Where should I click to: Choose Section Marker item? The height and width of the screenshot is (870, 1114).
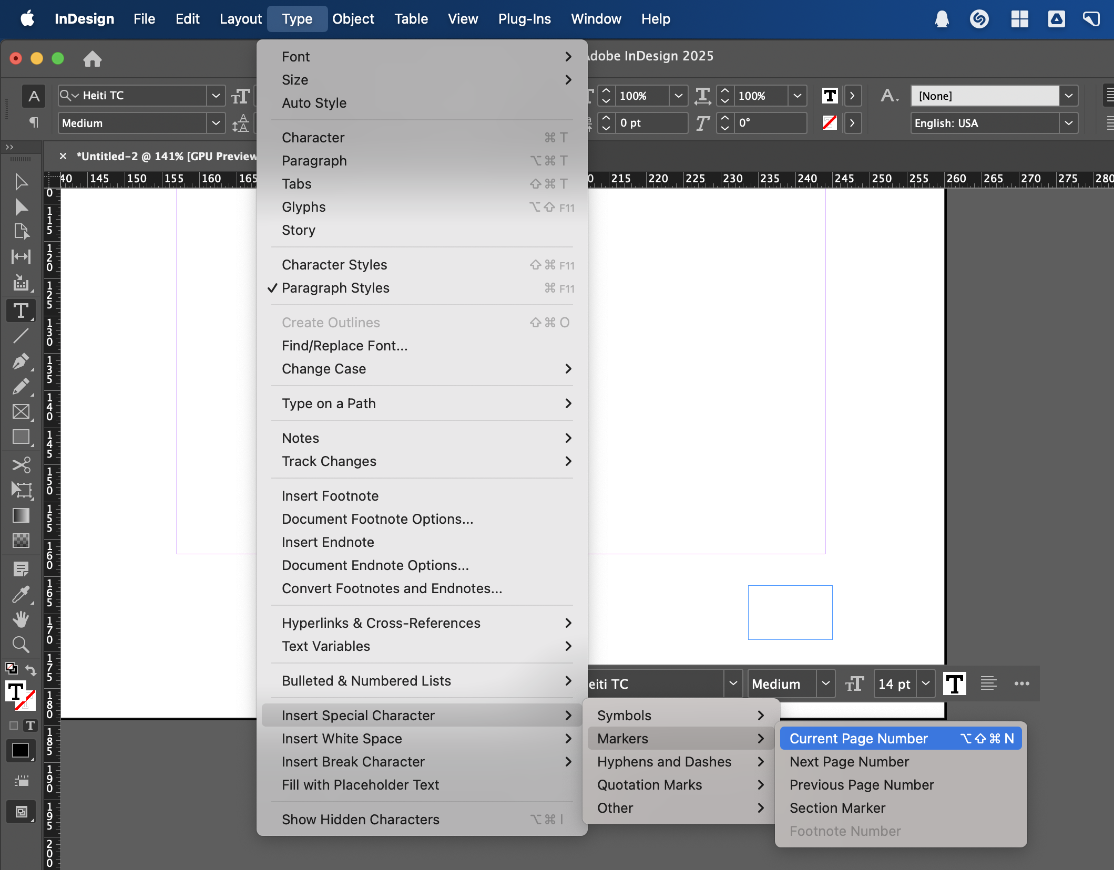coord(901,808)
